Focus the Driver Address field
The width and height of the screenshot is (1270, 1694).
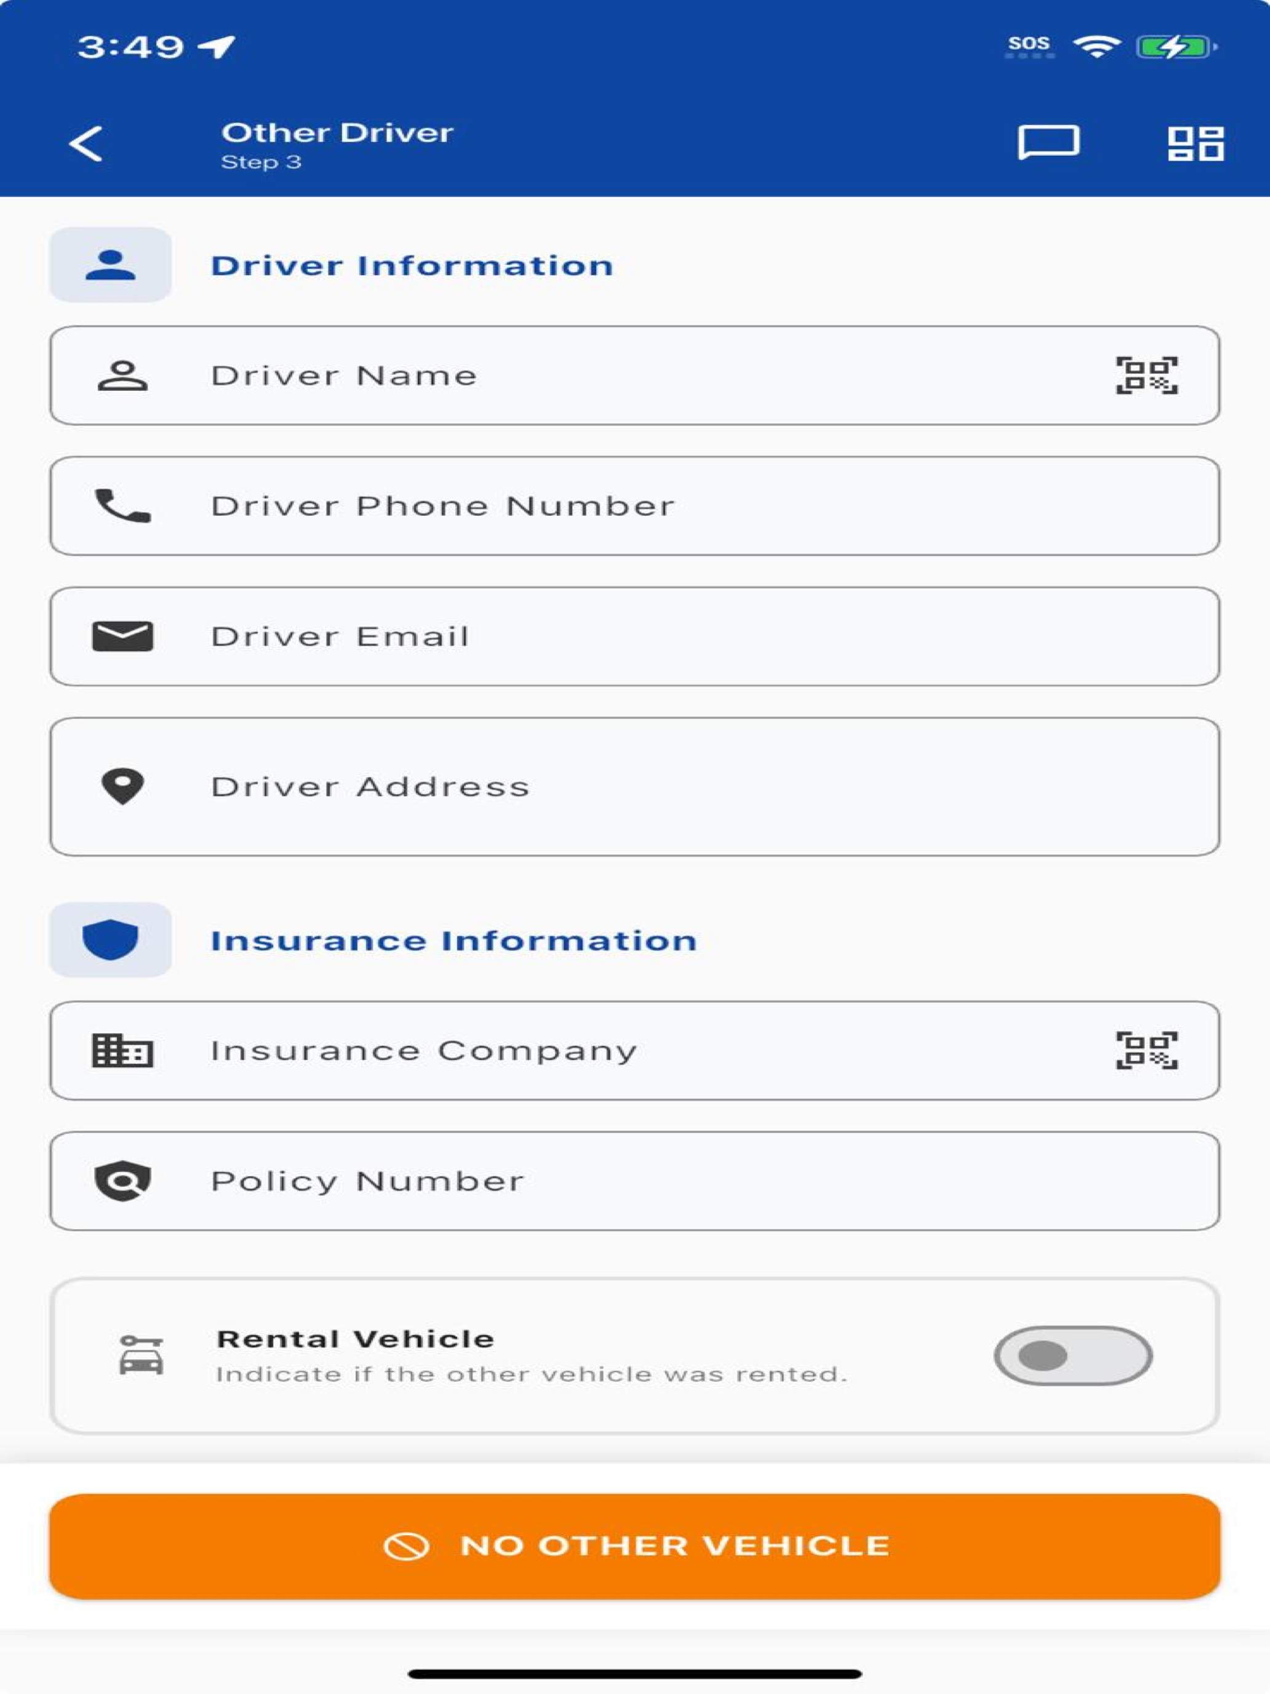point(634,787)
